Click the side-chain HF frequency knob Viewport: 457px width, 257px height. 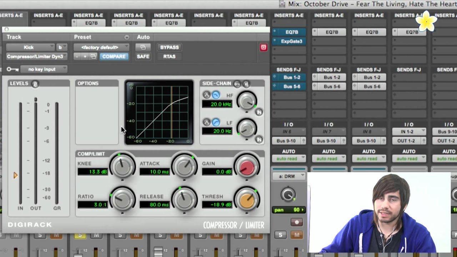coord(247,101)
